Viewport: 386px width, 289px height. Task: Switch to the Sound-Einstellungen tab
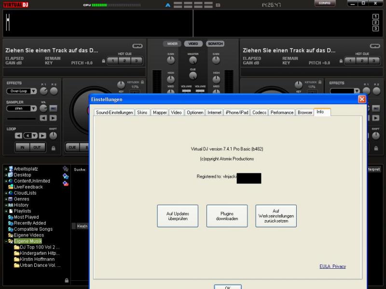pos(114,112)
